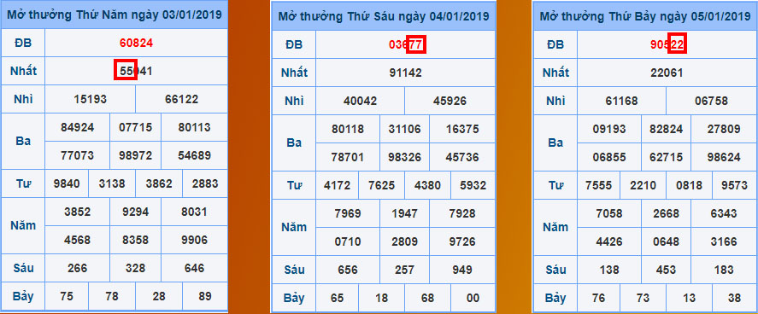Pick fourth prize number 0818
The width and height of the screenshot is (758, 314).
point(689,185)
